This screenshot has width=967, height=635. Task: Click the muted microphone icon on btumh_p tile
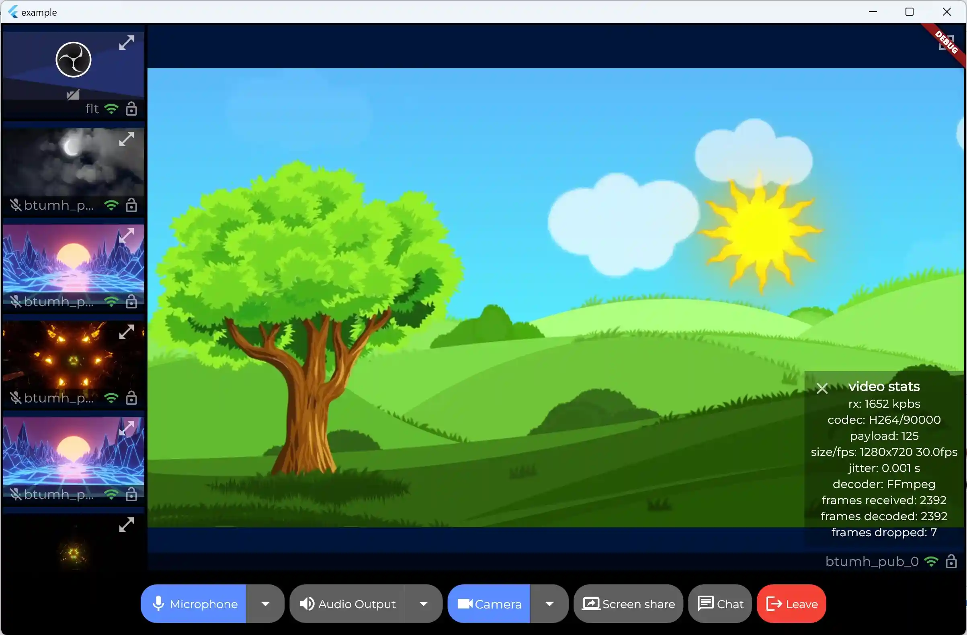click(15, 205)
